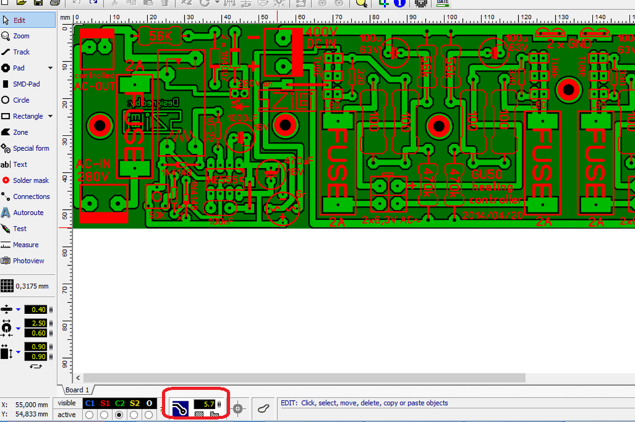
Task: Adjust the track width scroll knob
Action: pyautogui.click(x=51, y=309)
